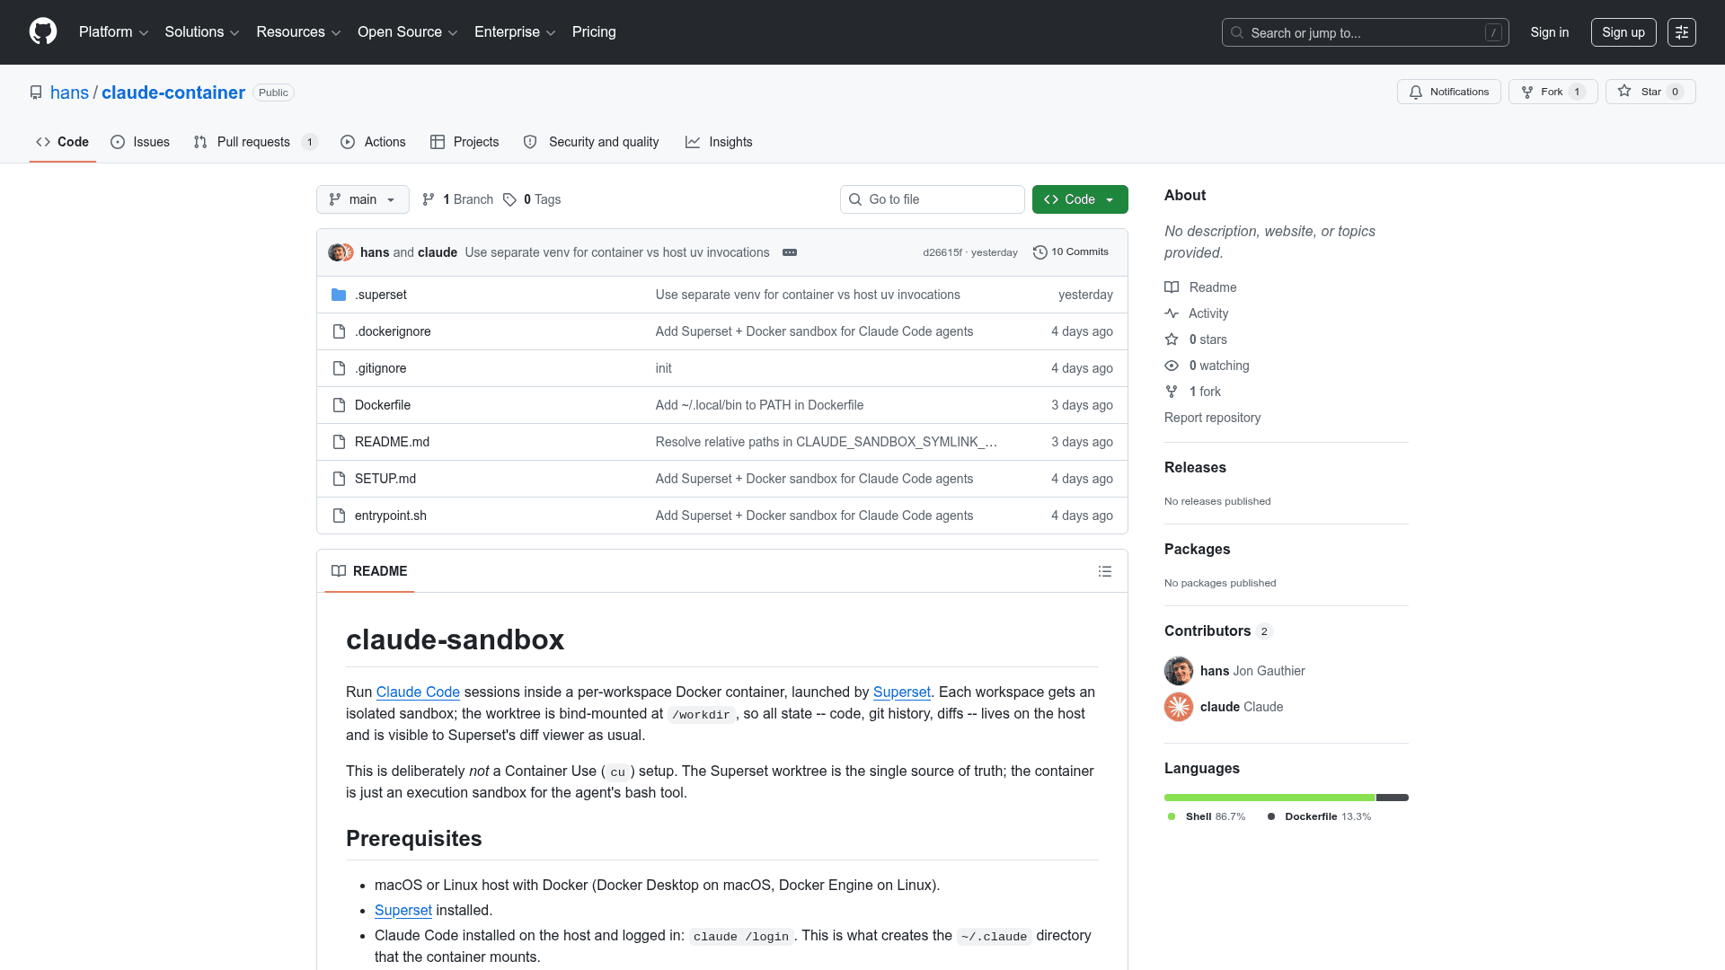View the 10 Commits history

1071,252
